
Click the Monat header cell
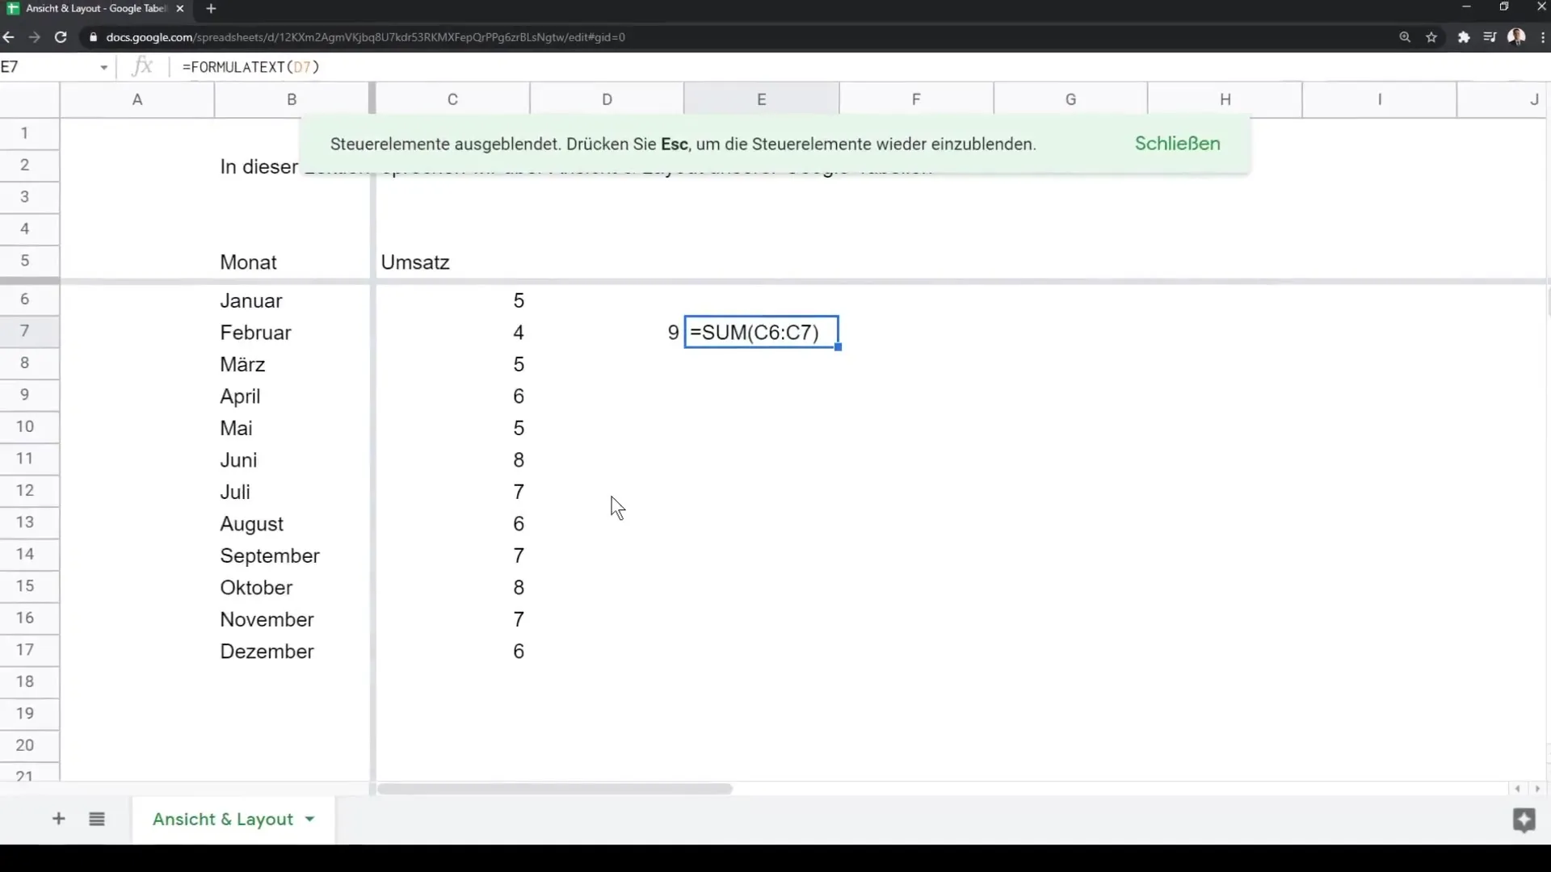click(292, 262)
